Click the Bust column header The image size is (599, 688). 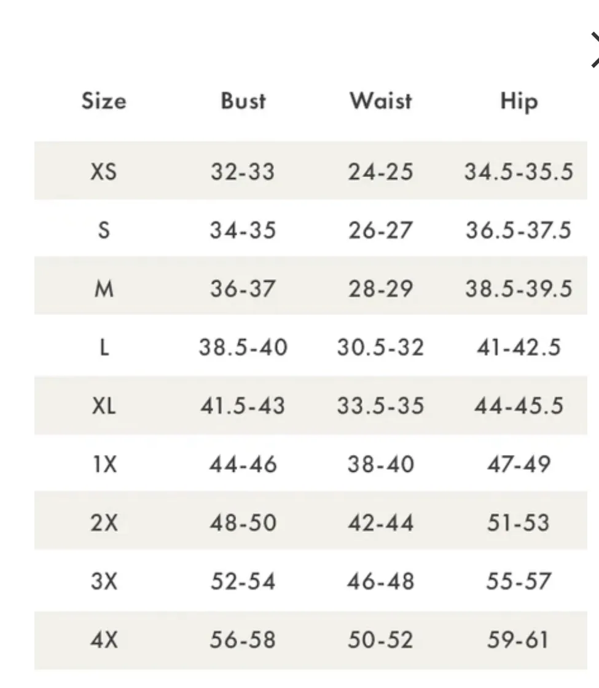(243, 101)
